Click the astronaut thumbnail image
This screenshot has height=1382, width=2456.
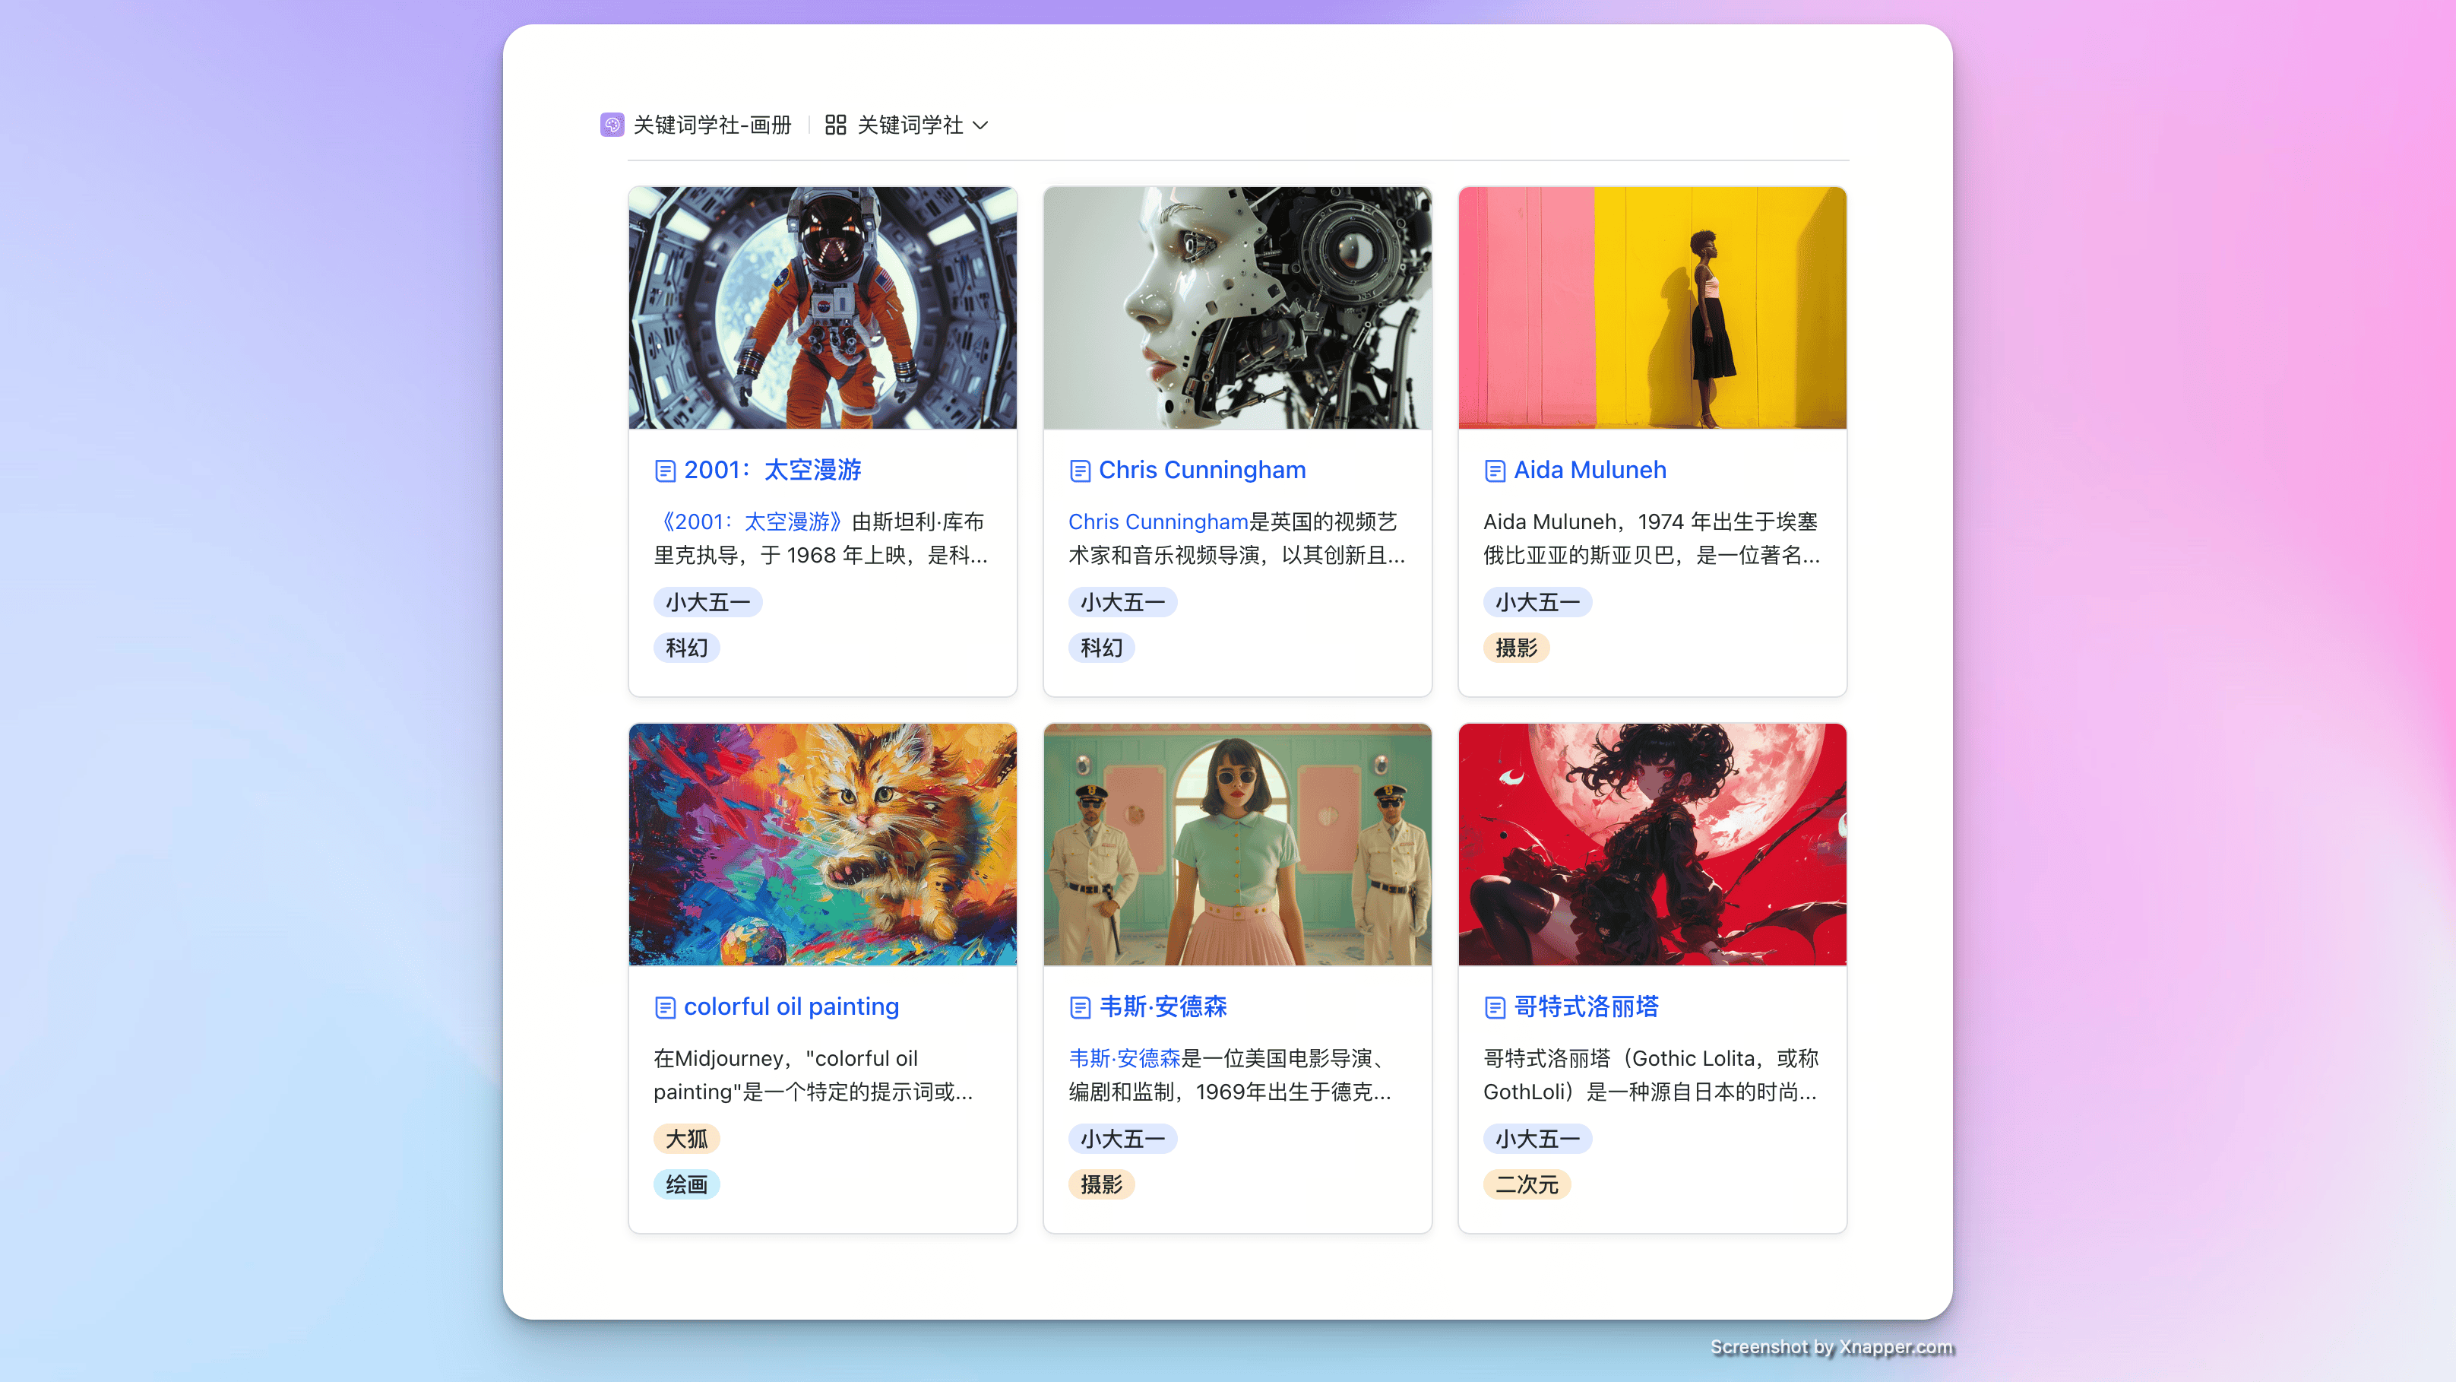coord(821,307)
